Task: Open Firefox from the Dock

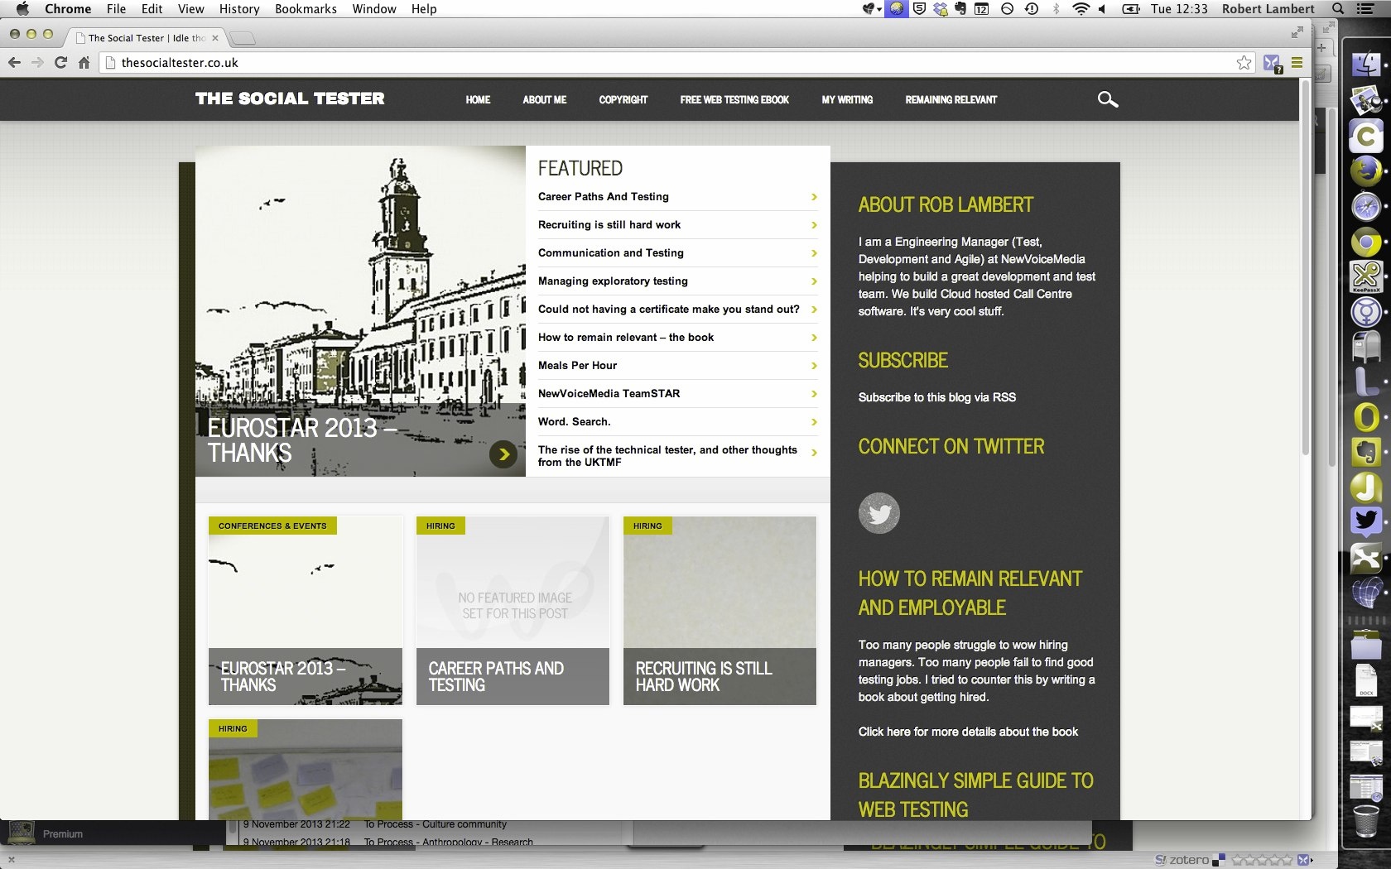Action: tap(1366, 171)
